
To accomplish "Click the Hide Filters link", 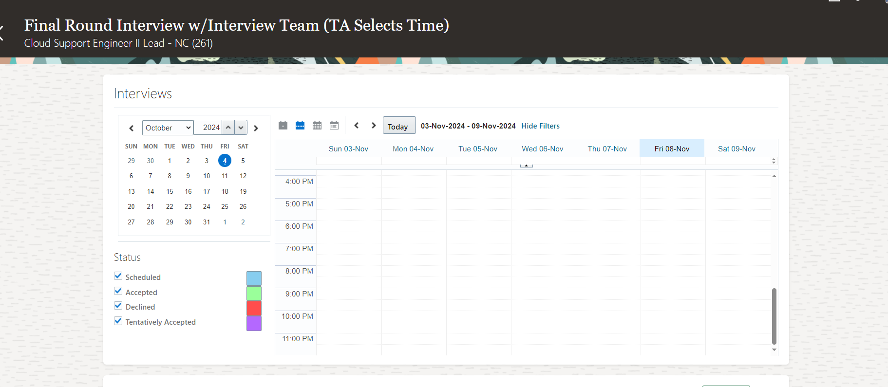I will pos(541,126).
